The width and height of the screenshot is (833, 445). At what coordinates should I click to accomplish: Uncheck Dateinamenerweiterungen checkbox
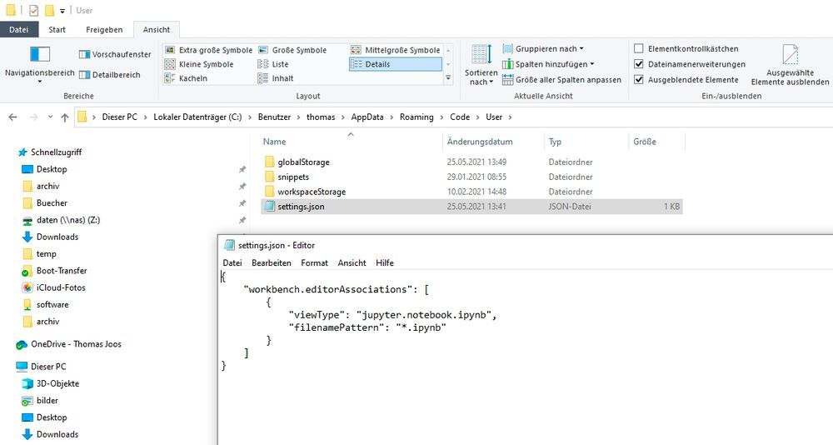pos(639,64)
